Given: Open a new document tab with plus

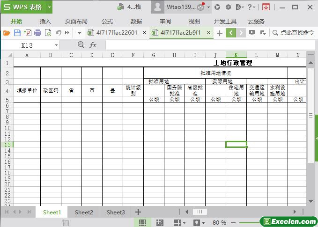Looking at the screenshot, I should tap(219, 33).
